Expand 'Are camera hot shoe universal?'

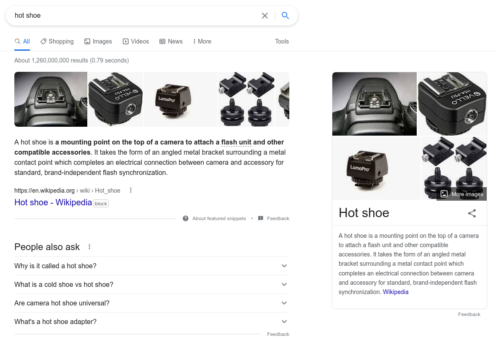point(284,303)
